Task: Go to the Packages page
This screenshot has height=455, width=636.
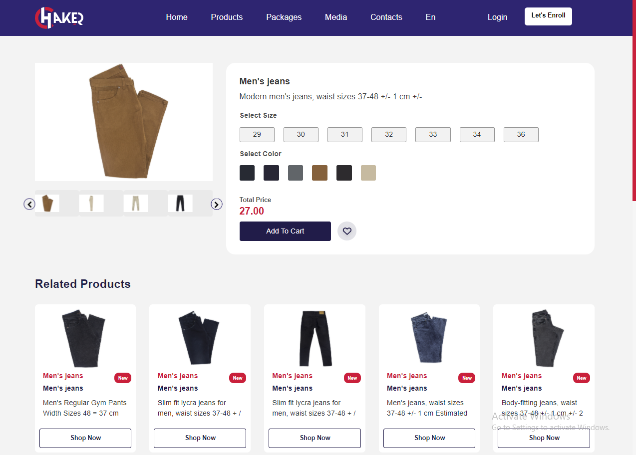Action: (284, 17)
